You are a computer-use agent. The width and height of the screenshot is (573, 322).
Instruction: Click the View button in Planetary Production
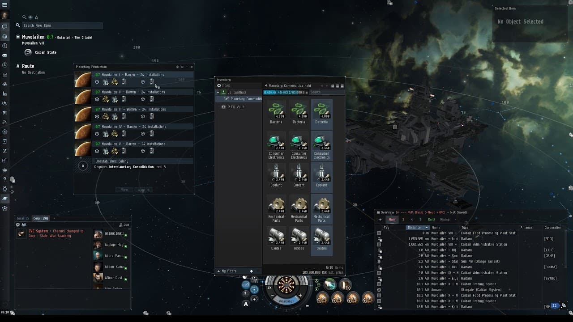tap(124, 190)
